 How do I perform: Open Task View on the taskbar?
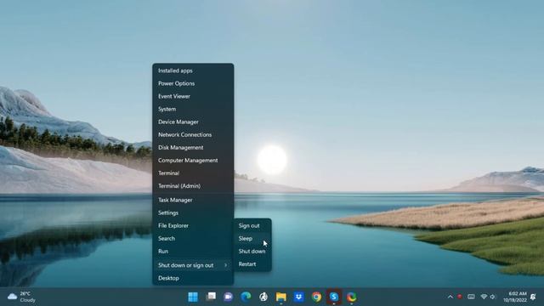(211, 297)
